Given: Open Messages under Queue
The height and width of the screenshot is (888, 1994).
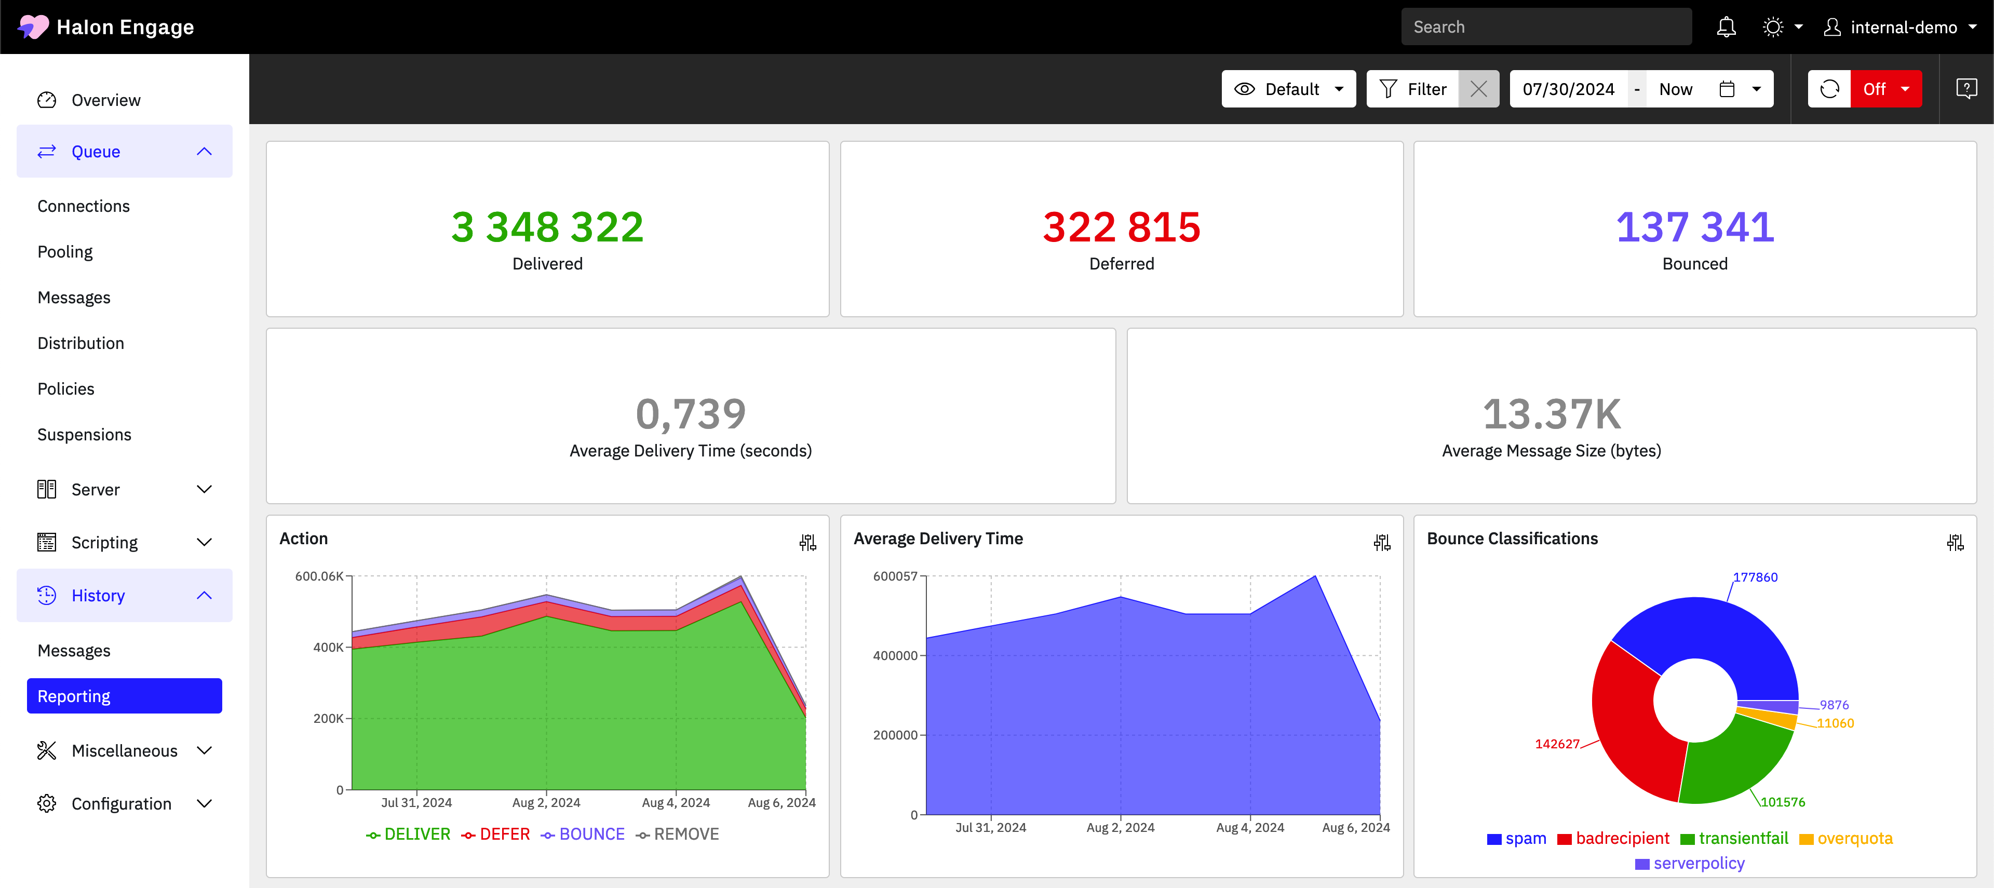Looking at the screenshot, I should pyautogui.click(x=74, y=297).
